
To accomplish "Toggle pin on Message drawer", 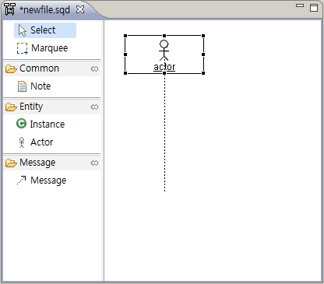I will [94, 163].
